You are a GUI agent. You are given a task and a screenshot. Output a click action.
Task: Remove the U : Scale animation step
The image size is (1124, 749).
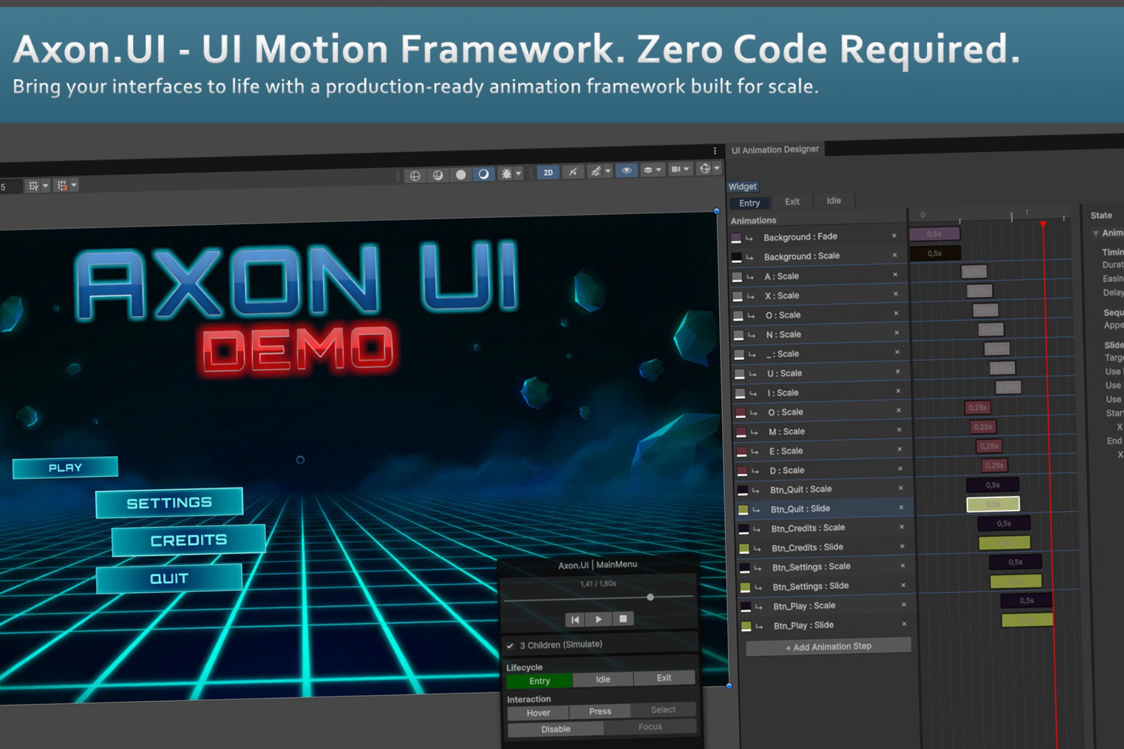(x=897, y=372)
